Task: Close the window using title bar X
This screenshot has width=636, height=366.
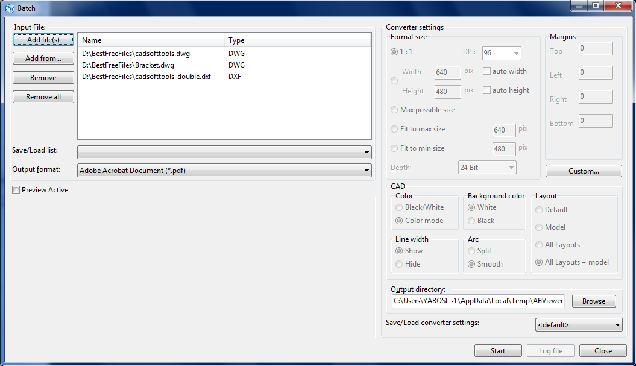Action: [618, 6]
